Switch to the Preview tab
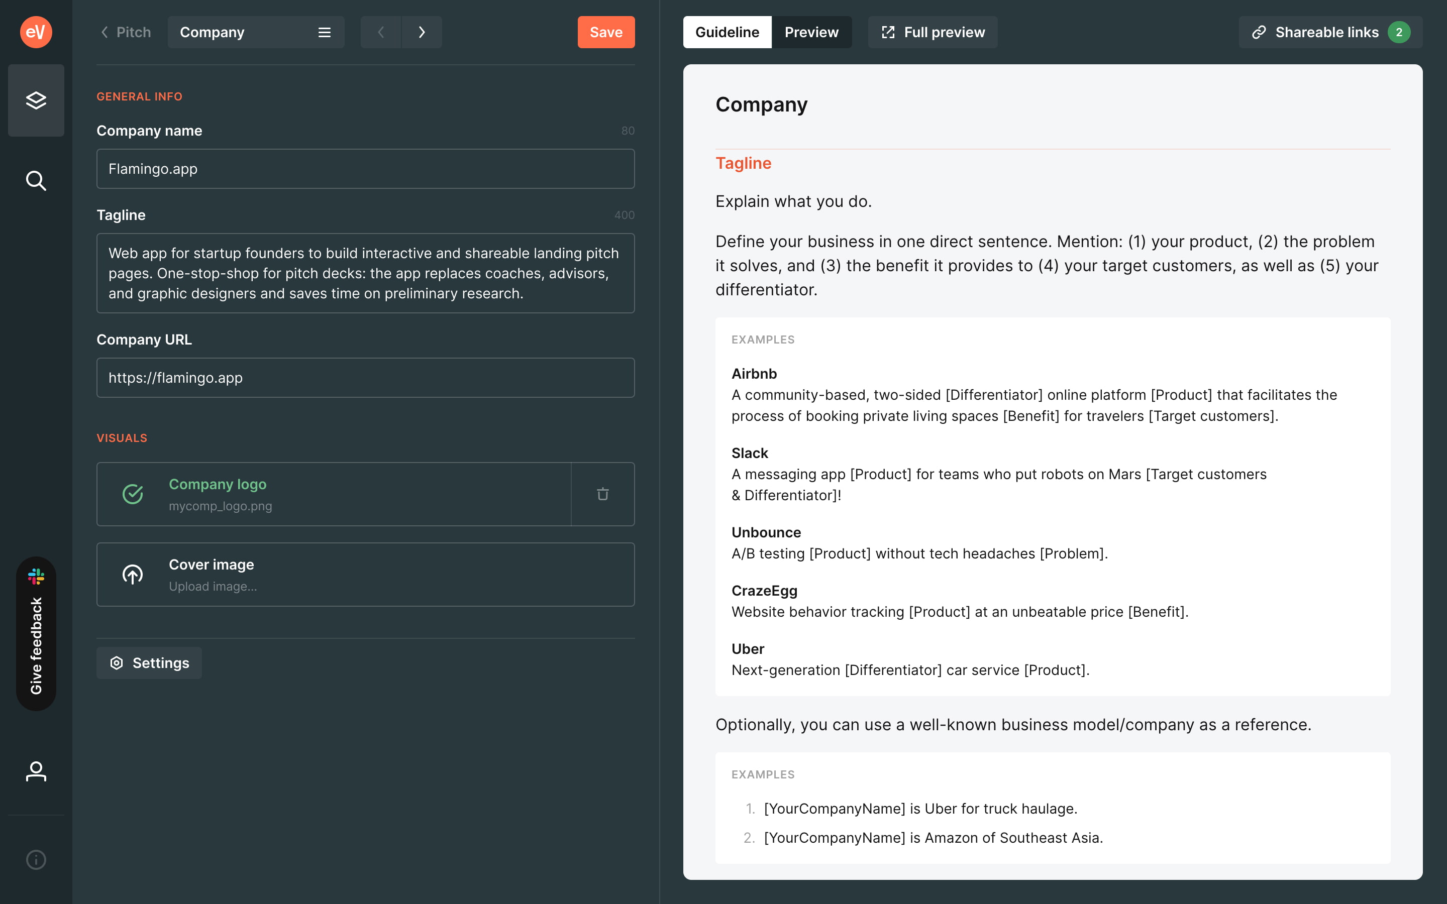This screenshot has height=904, width=1447. (x=811, y=32)
